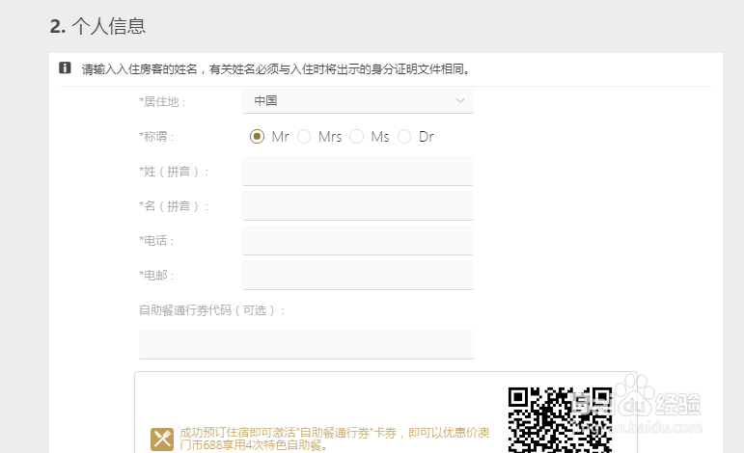The width and height of the screenshot is (744, 453).
Task: Click the 自助餐通行券代码（可选） label
Action: (212, 310)
